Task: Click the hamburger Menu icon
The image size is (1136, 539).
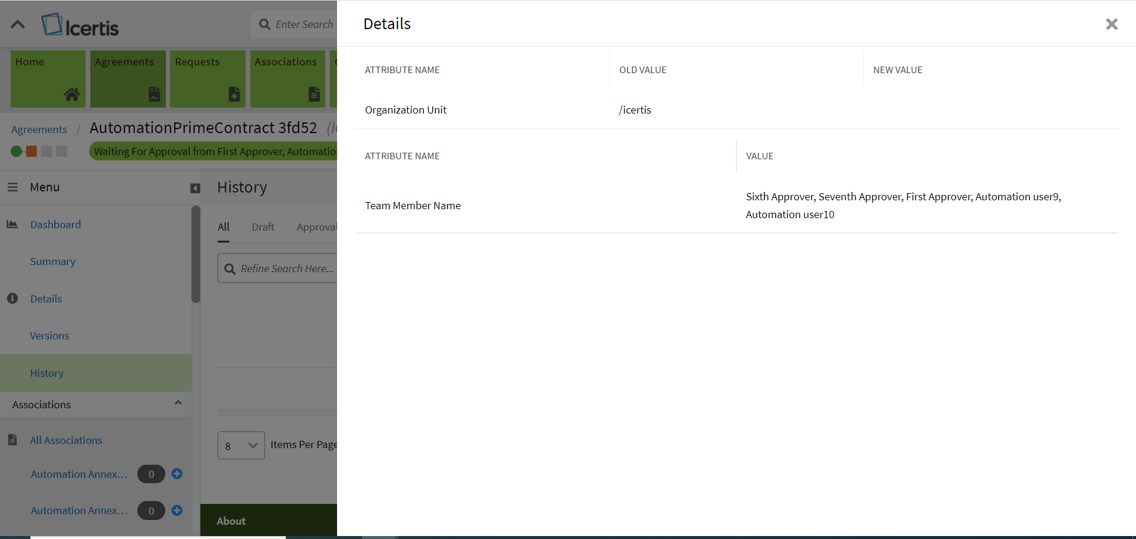Action: coord(12,187)
